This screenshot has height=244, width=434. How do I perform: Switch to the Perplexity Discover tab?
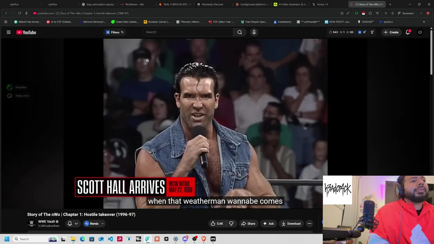click(212, 4)
